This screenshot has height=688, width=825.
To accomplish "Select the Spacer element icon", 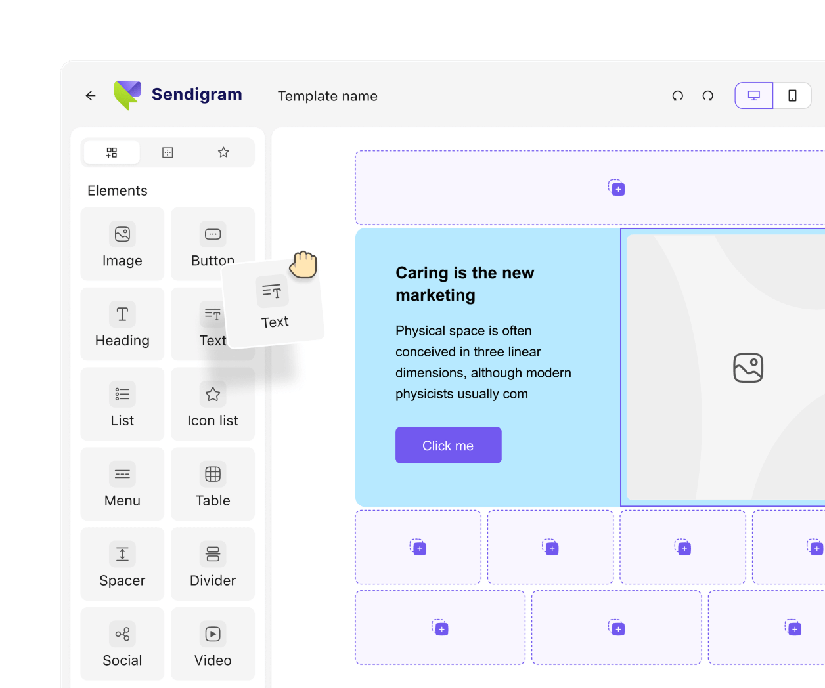I will 122,554.
